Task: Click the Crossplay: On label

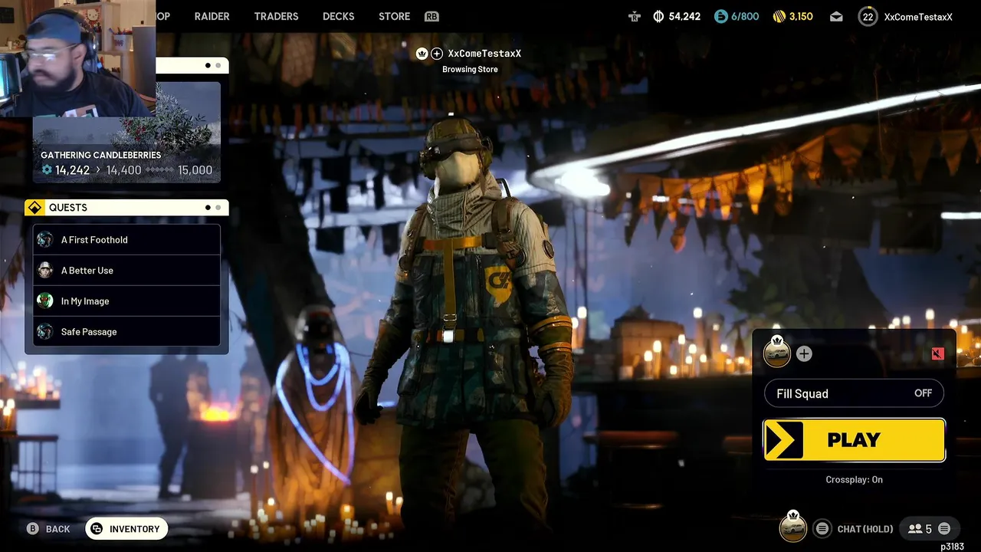Action: point(854,479)
